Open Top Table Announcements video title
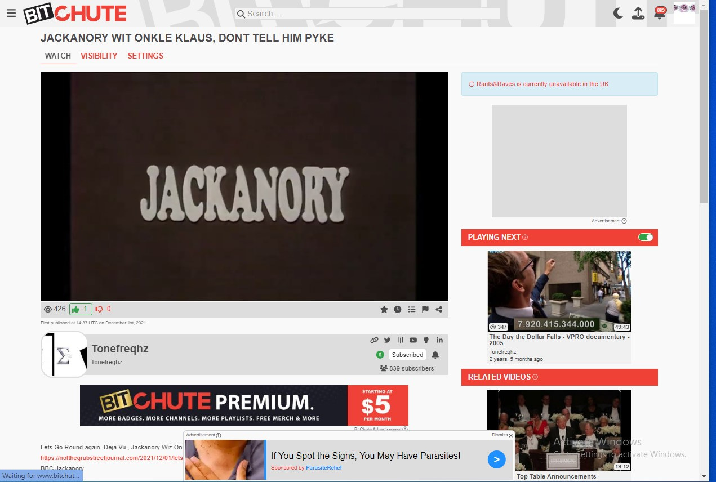The height and width of the screenshot is (482, 716). (x=556, y=476)
